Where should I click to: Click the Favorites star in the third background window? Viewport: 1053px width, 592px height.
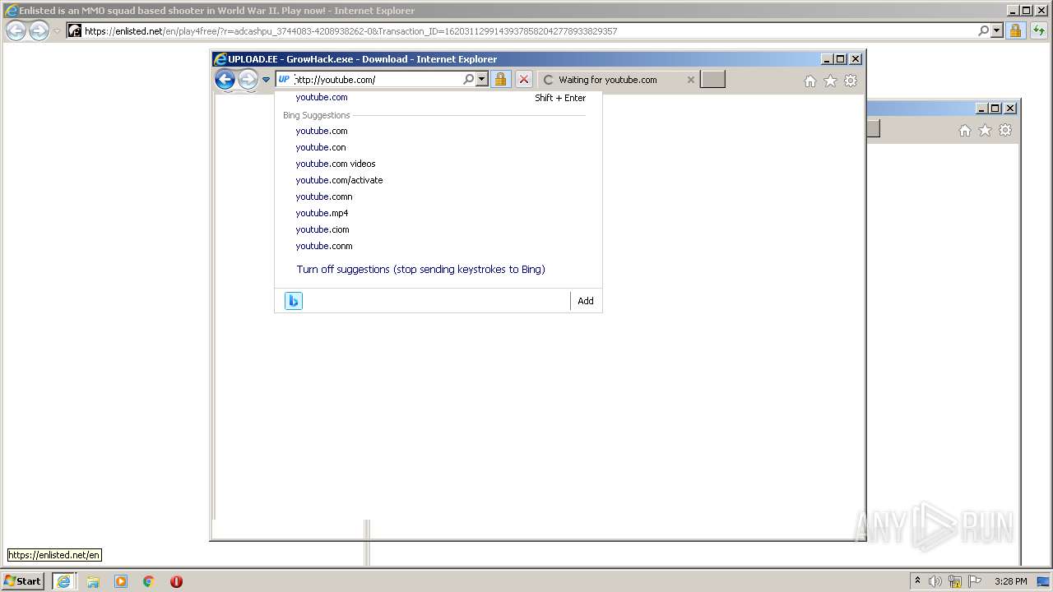point(985,130)
